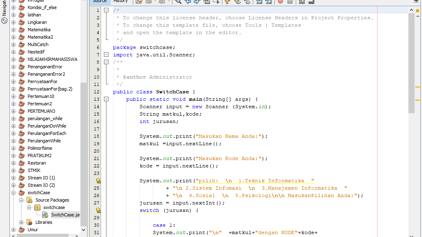This screenshot has height=237, width=422.
Task: Click the Find Selection magnifier icon
Action: [x=178, y=2]
